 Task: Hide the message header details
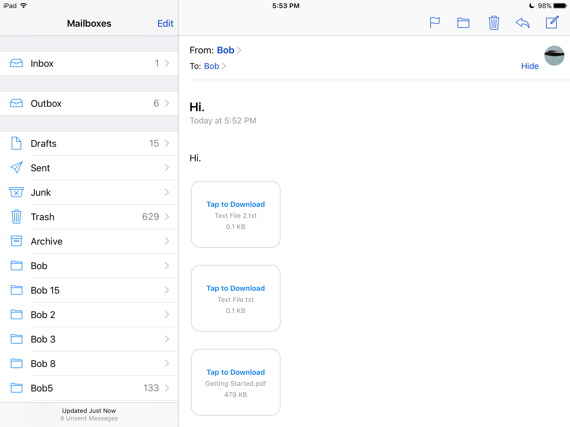tap(530, 66)
